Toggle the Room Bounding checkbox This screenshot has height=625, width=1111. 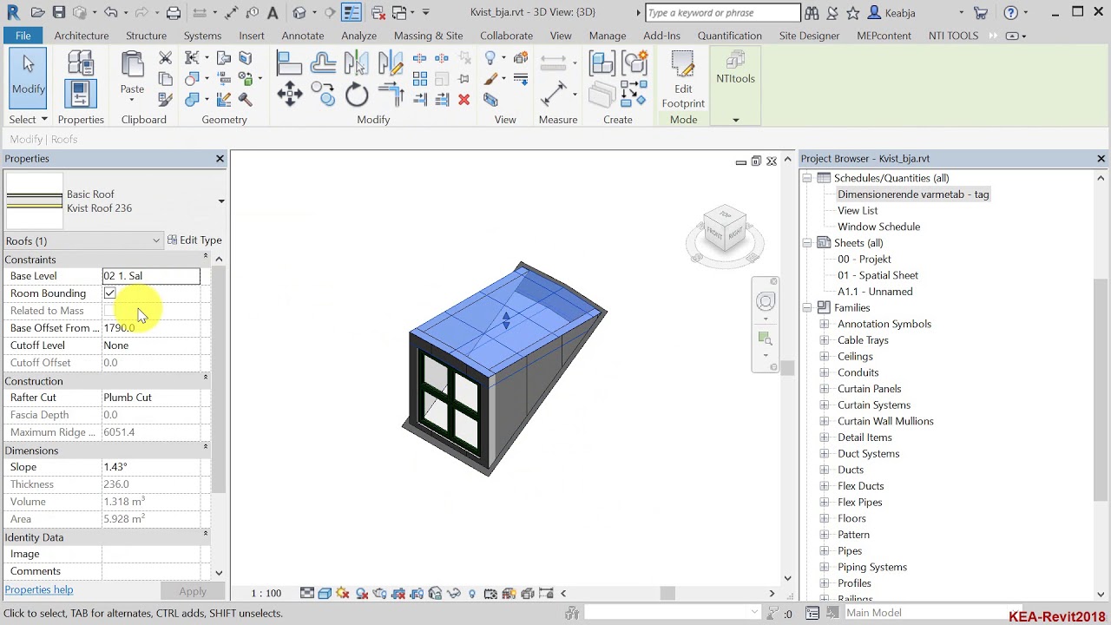coord(109,293)
